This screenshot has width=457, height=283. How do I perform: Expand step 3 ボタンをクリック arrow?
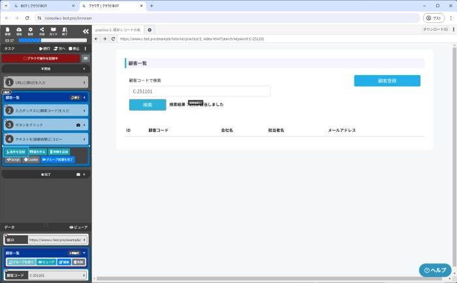pos(85,124)
